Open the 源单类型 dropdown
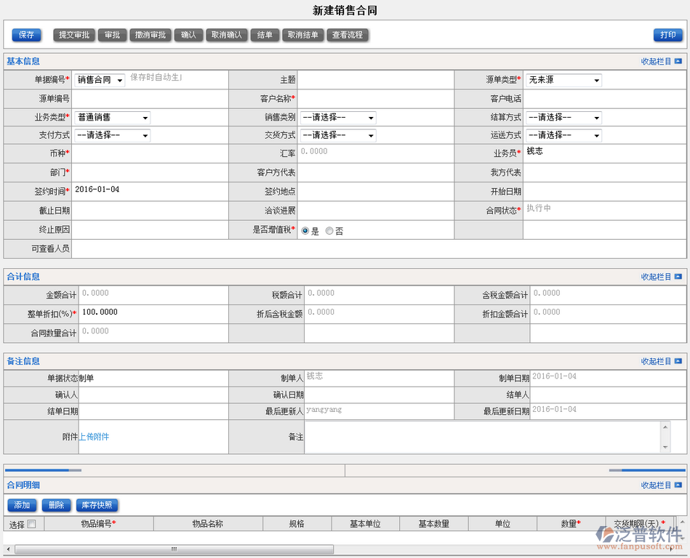Screen dimensions: 690x558 tap(563, 80)
